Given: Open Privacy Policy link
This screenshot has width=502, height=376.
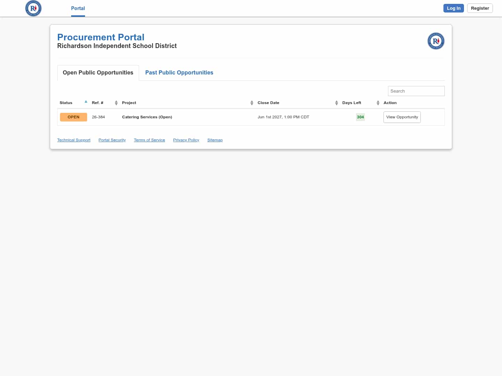Looking at the screenshot, I should [186, 140].
